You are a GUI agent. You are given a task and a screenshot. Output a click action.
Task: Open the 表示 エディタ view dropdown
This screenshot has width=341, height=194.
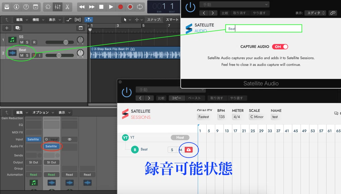(x=316, y=13)
